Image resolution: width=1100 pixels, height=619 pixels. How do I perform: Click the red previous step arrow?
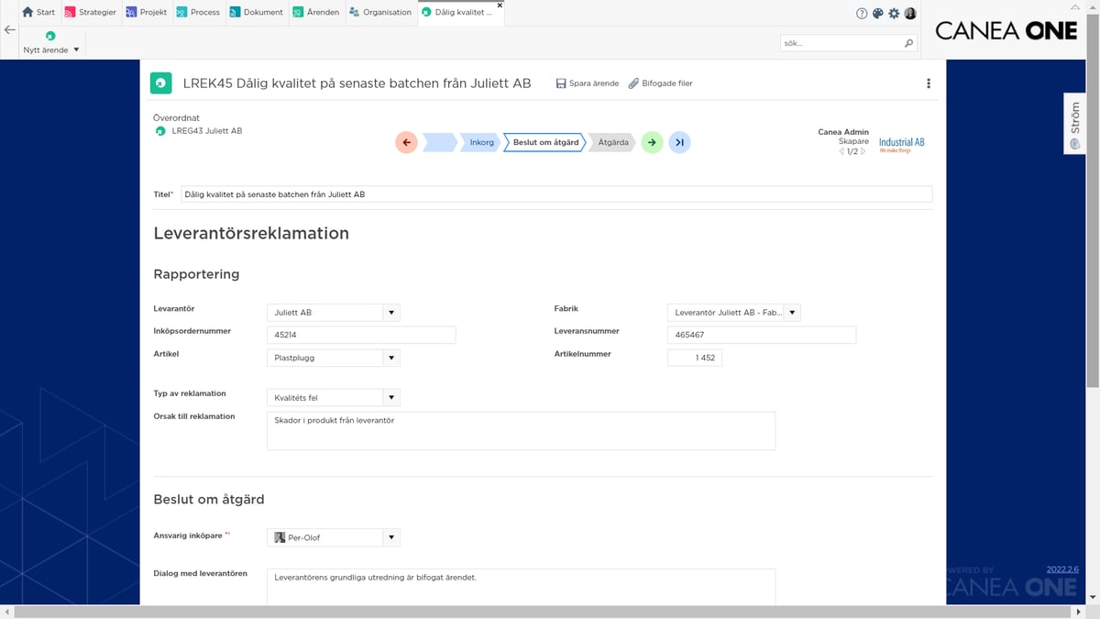[x=407, y=142]
